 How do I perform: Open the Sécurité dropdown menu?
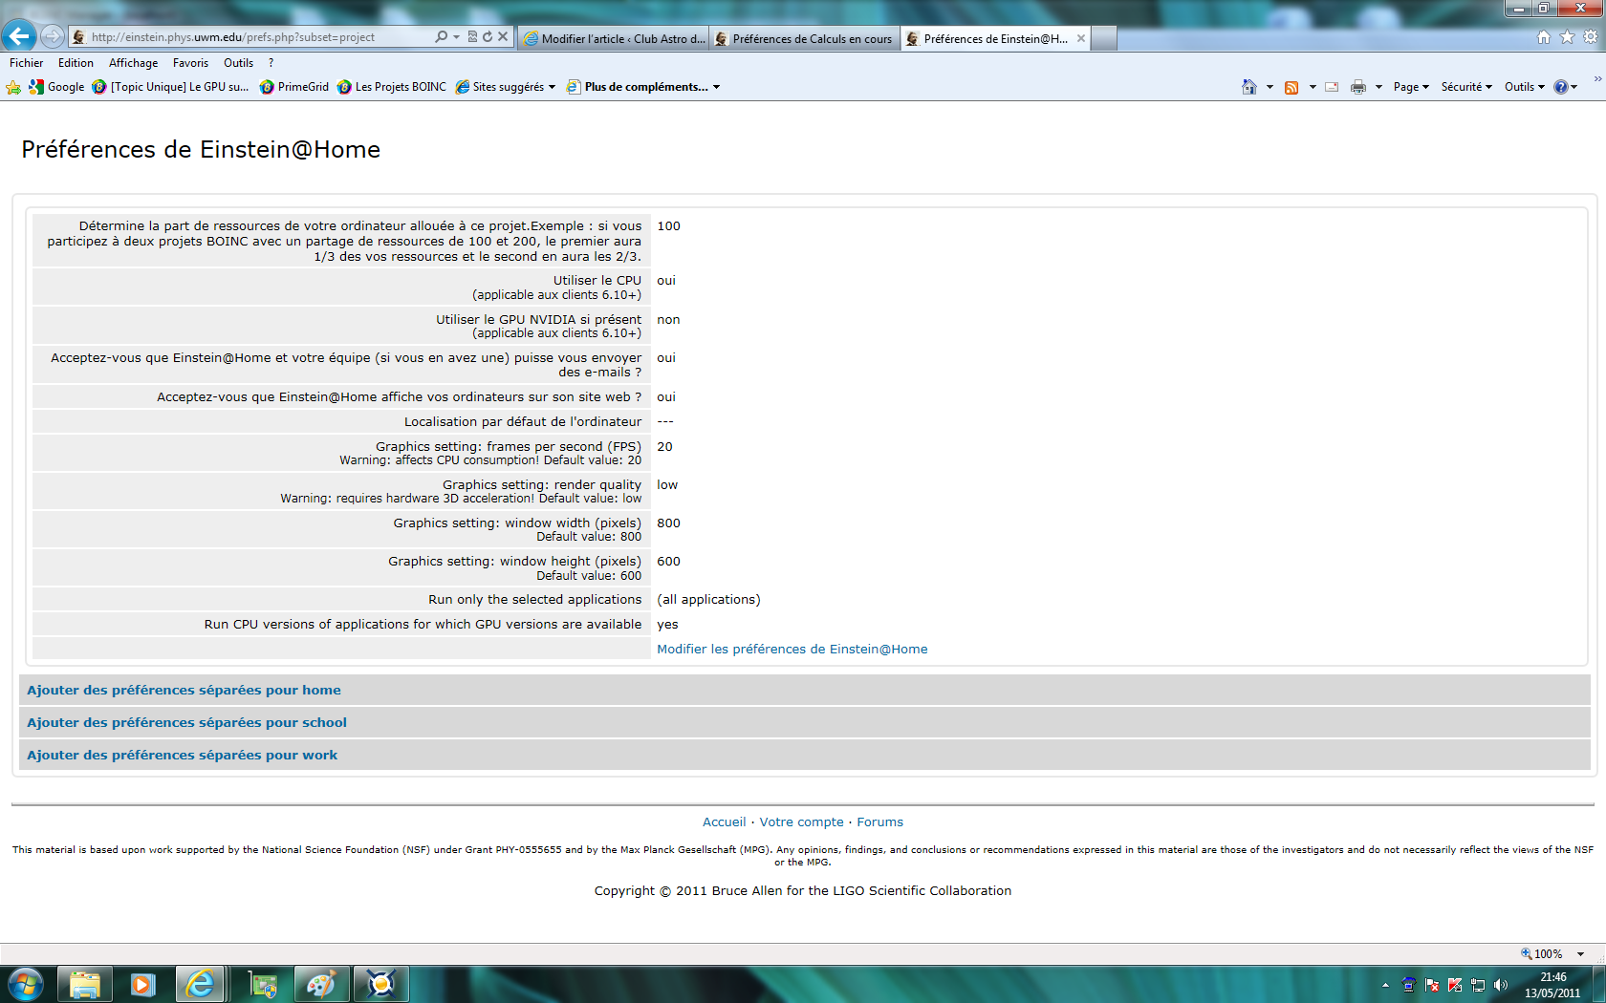click(x=1466, y=87)
